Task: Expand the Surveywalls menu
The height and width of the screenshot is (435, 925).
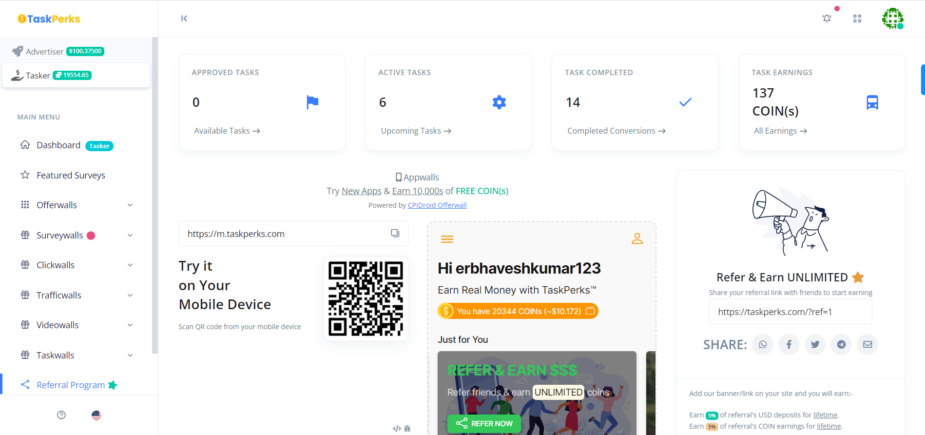Action: (77, 235)
